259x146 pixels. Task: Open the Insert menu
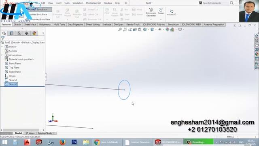pyautogui.click(x=58, y=3)
